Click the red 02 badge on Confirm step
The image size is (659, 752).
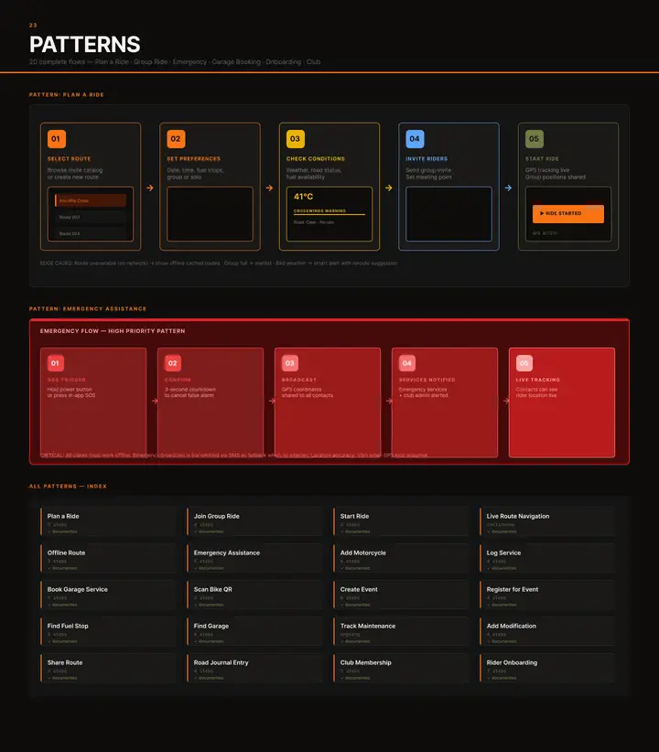[x=172, y=363]
